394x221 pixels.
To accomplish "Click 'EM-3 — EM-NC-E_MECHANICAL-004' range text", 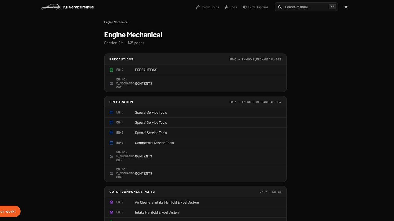I will point(255,102).
